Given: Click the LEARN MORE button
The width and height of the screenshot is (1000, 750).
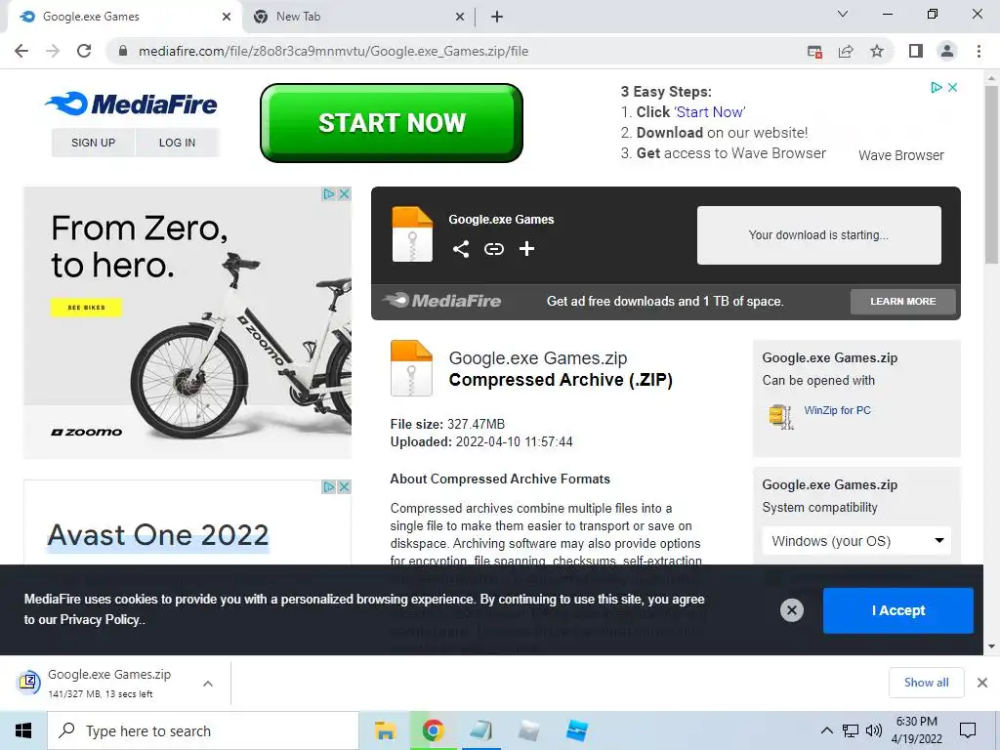Looking at the screenshot, I should 903,301.
